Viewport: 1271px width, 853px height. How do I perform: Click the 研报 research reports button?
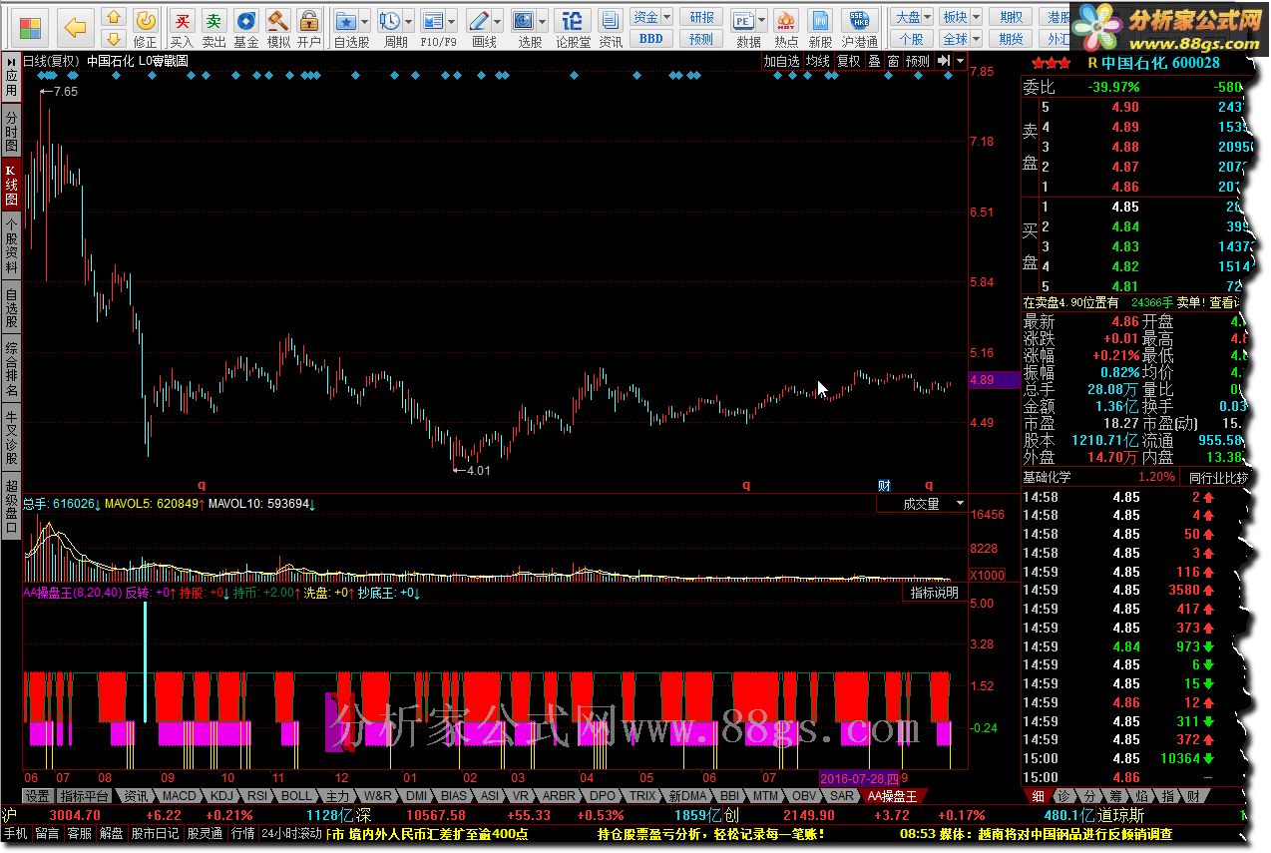[x=701, y=17]
